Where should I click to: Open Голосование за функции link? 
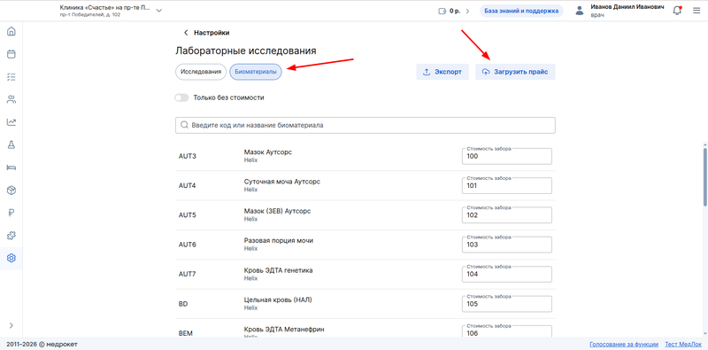624,344
